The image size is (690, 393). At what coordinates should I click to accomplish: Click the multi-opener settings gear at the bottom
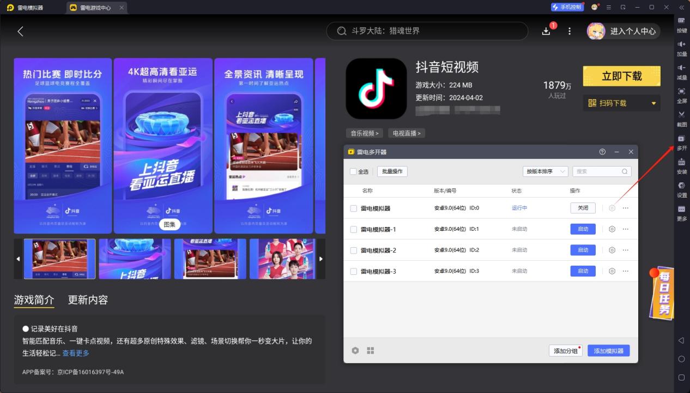tap(355, 351)
